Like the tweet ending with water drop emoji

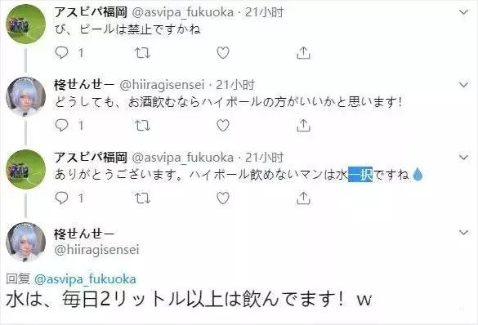pyautogui.click(x=223, y=198)
